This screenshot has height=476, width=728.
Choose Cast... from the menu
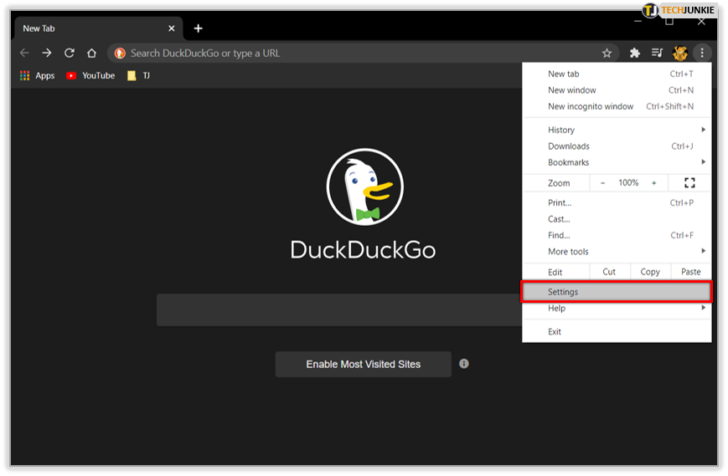tap(617, 219)
